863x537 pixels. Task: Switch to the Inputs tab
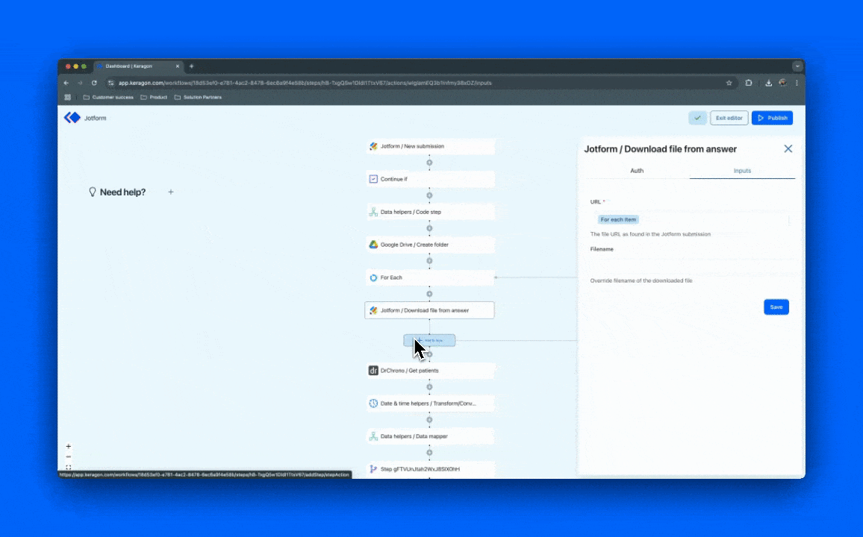pyautogui.click(x=742, y=171)
